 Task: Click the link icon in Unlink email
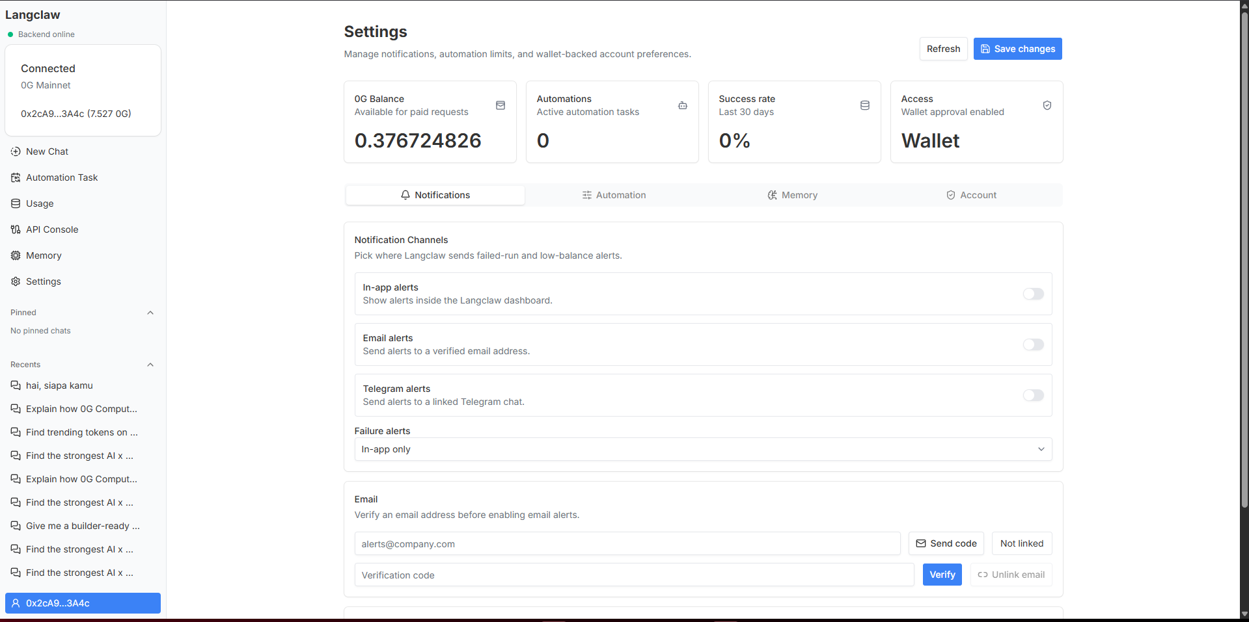coord(983,575)
